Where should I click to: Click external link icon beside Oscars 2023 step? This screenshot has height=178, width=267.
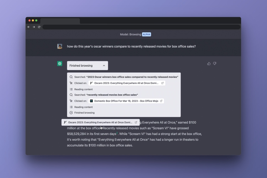(x=162, y=83)
